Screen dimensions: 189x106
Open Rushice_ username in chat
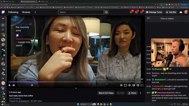[x=156, y=73]
